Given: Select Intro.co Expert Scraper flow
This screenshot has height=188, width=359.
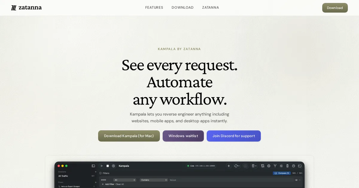Looking at the screenshot, I should (76, 186).
